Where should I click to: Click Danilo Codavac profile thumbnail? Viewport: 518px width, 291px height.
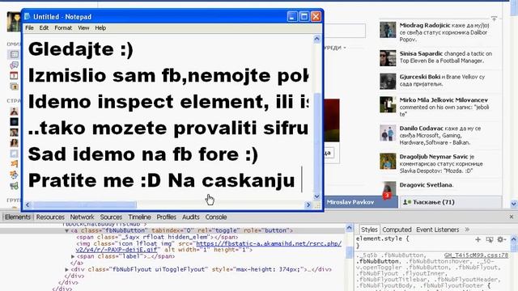388,133
